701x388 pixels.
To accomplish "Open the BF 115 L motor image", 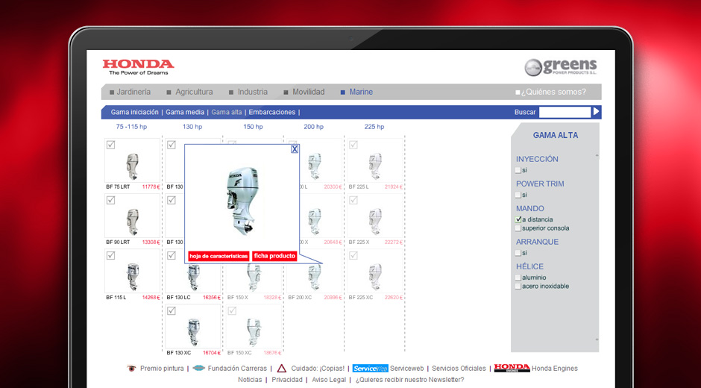I will pos(133,278).
